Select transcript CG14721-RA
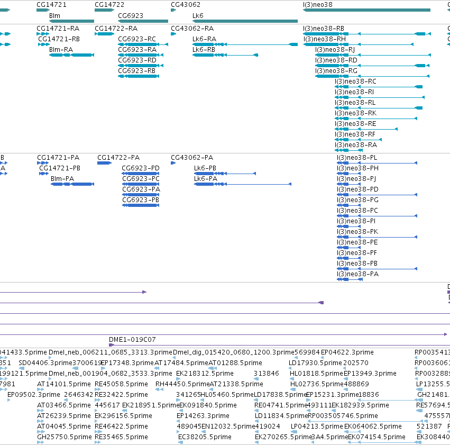Screen dimensions: 450x445 [58, 29]
